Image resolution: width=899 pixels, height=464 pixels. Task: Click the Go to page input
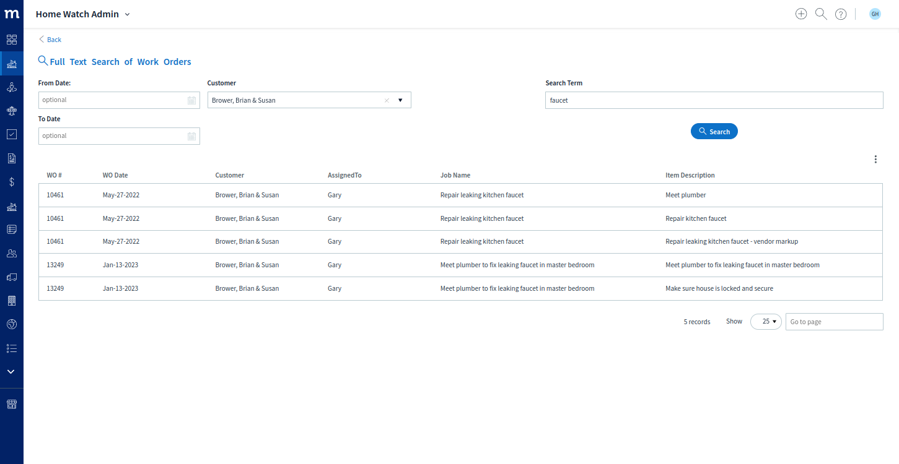point(835,322)
